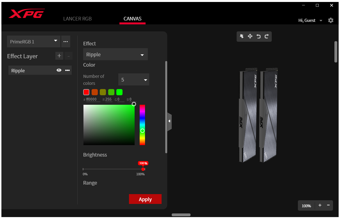The height and width of the screenshot is (221, 342).
Task: Select the olive color swatch
Action: point(103,92)
